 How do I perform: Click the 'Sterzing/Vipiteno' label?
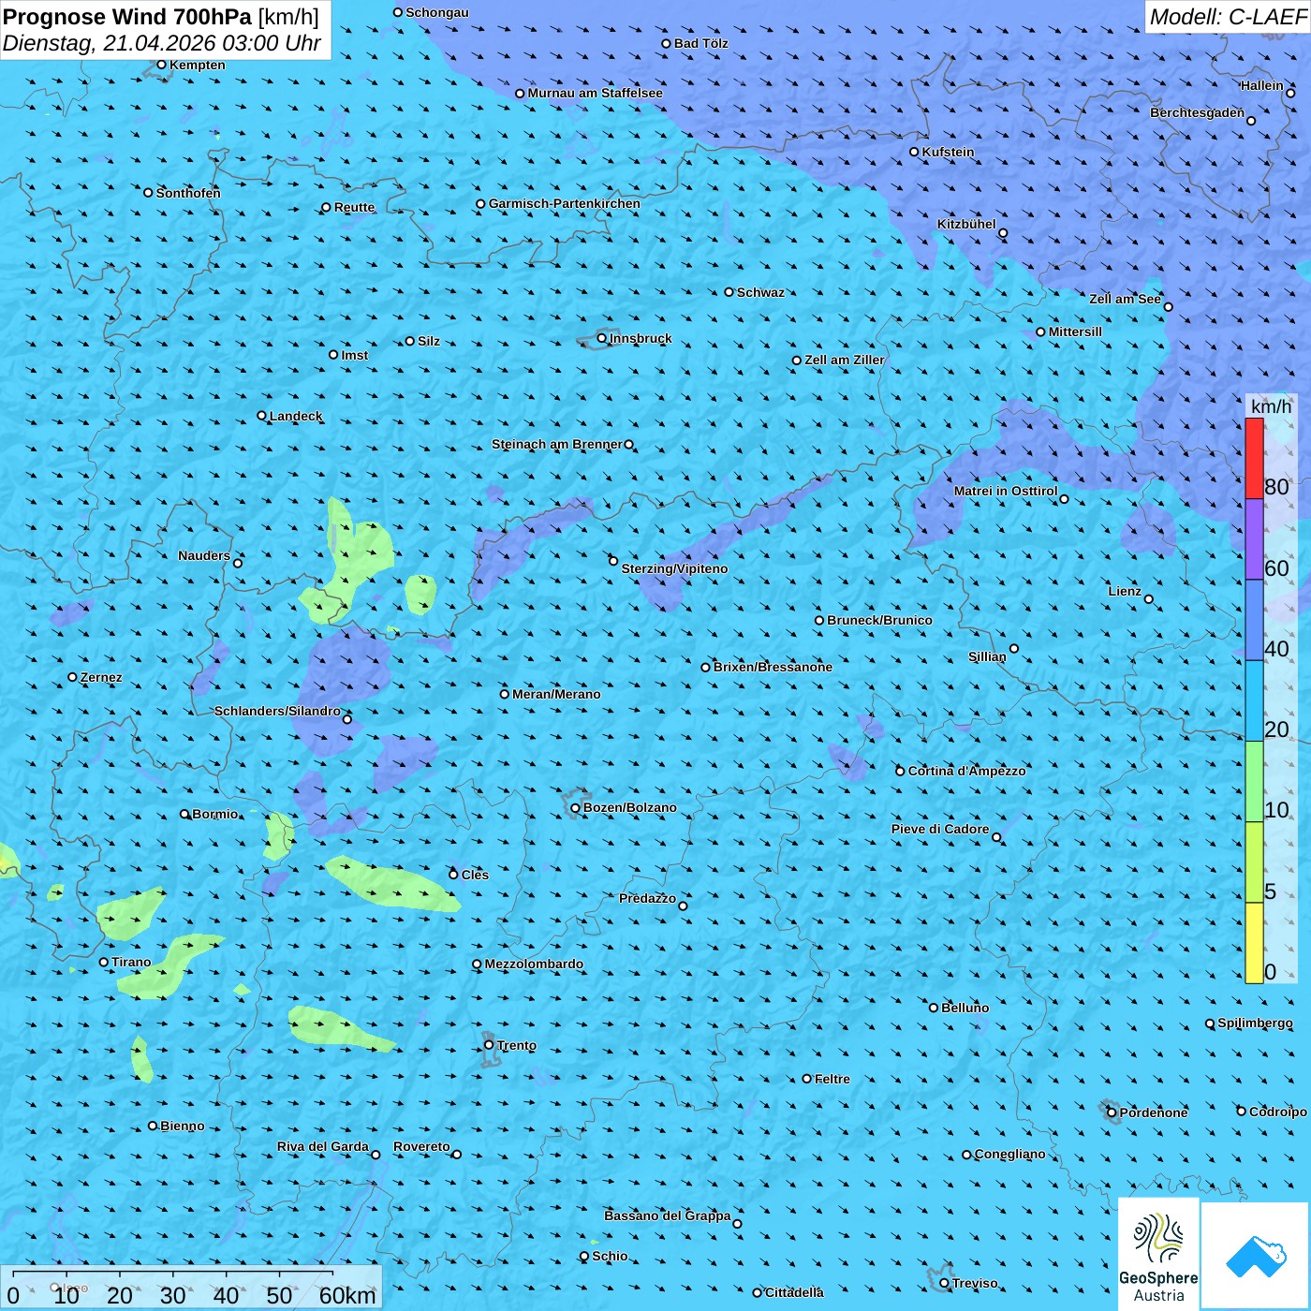(674, 568)
